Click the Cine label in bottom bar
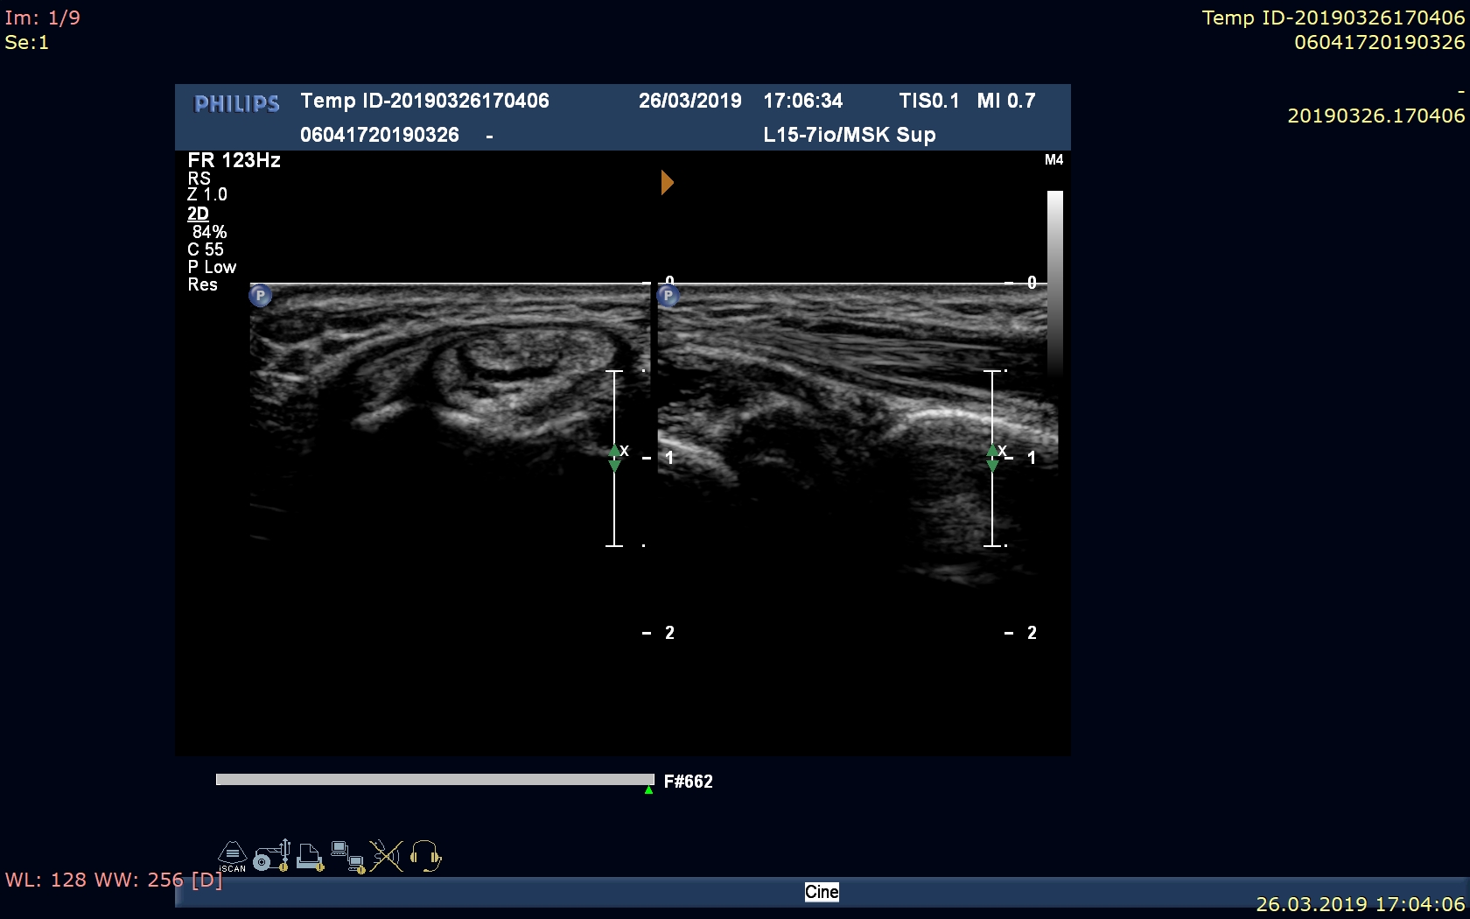Screen dimensions: 1470x919 [822, 892]
